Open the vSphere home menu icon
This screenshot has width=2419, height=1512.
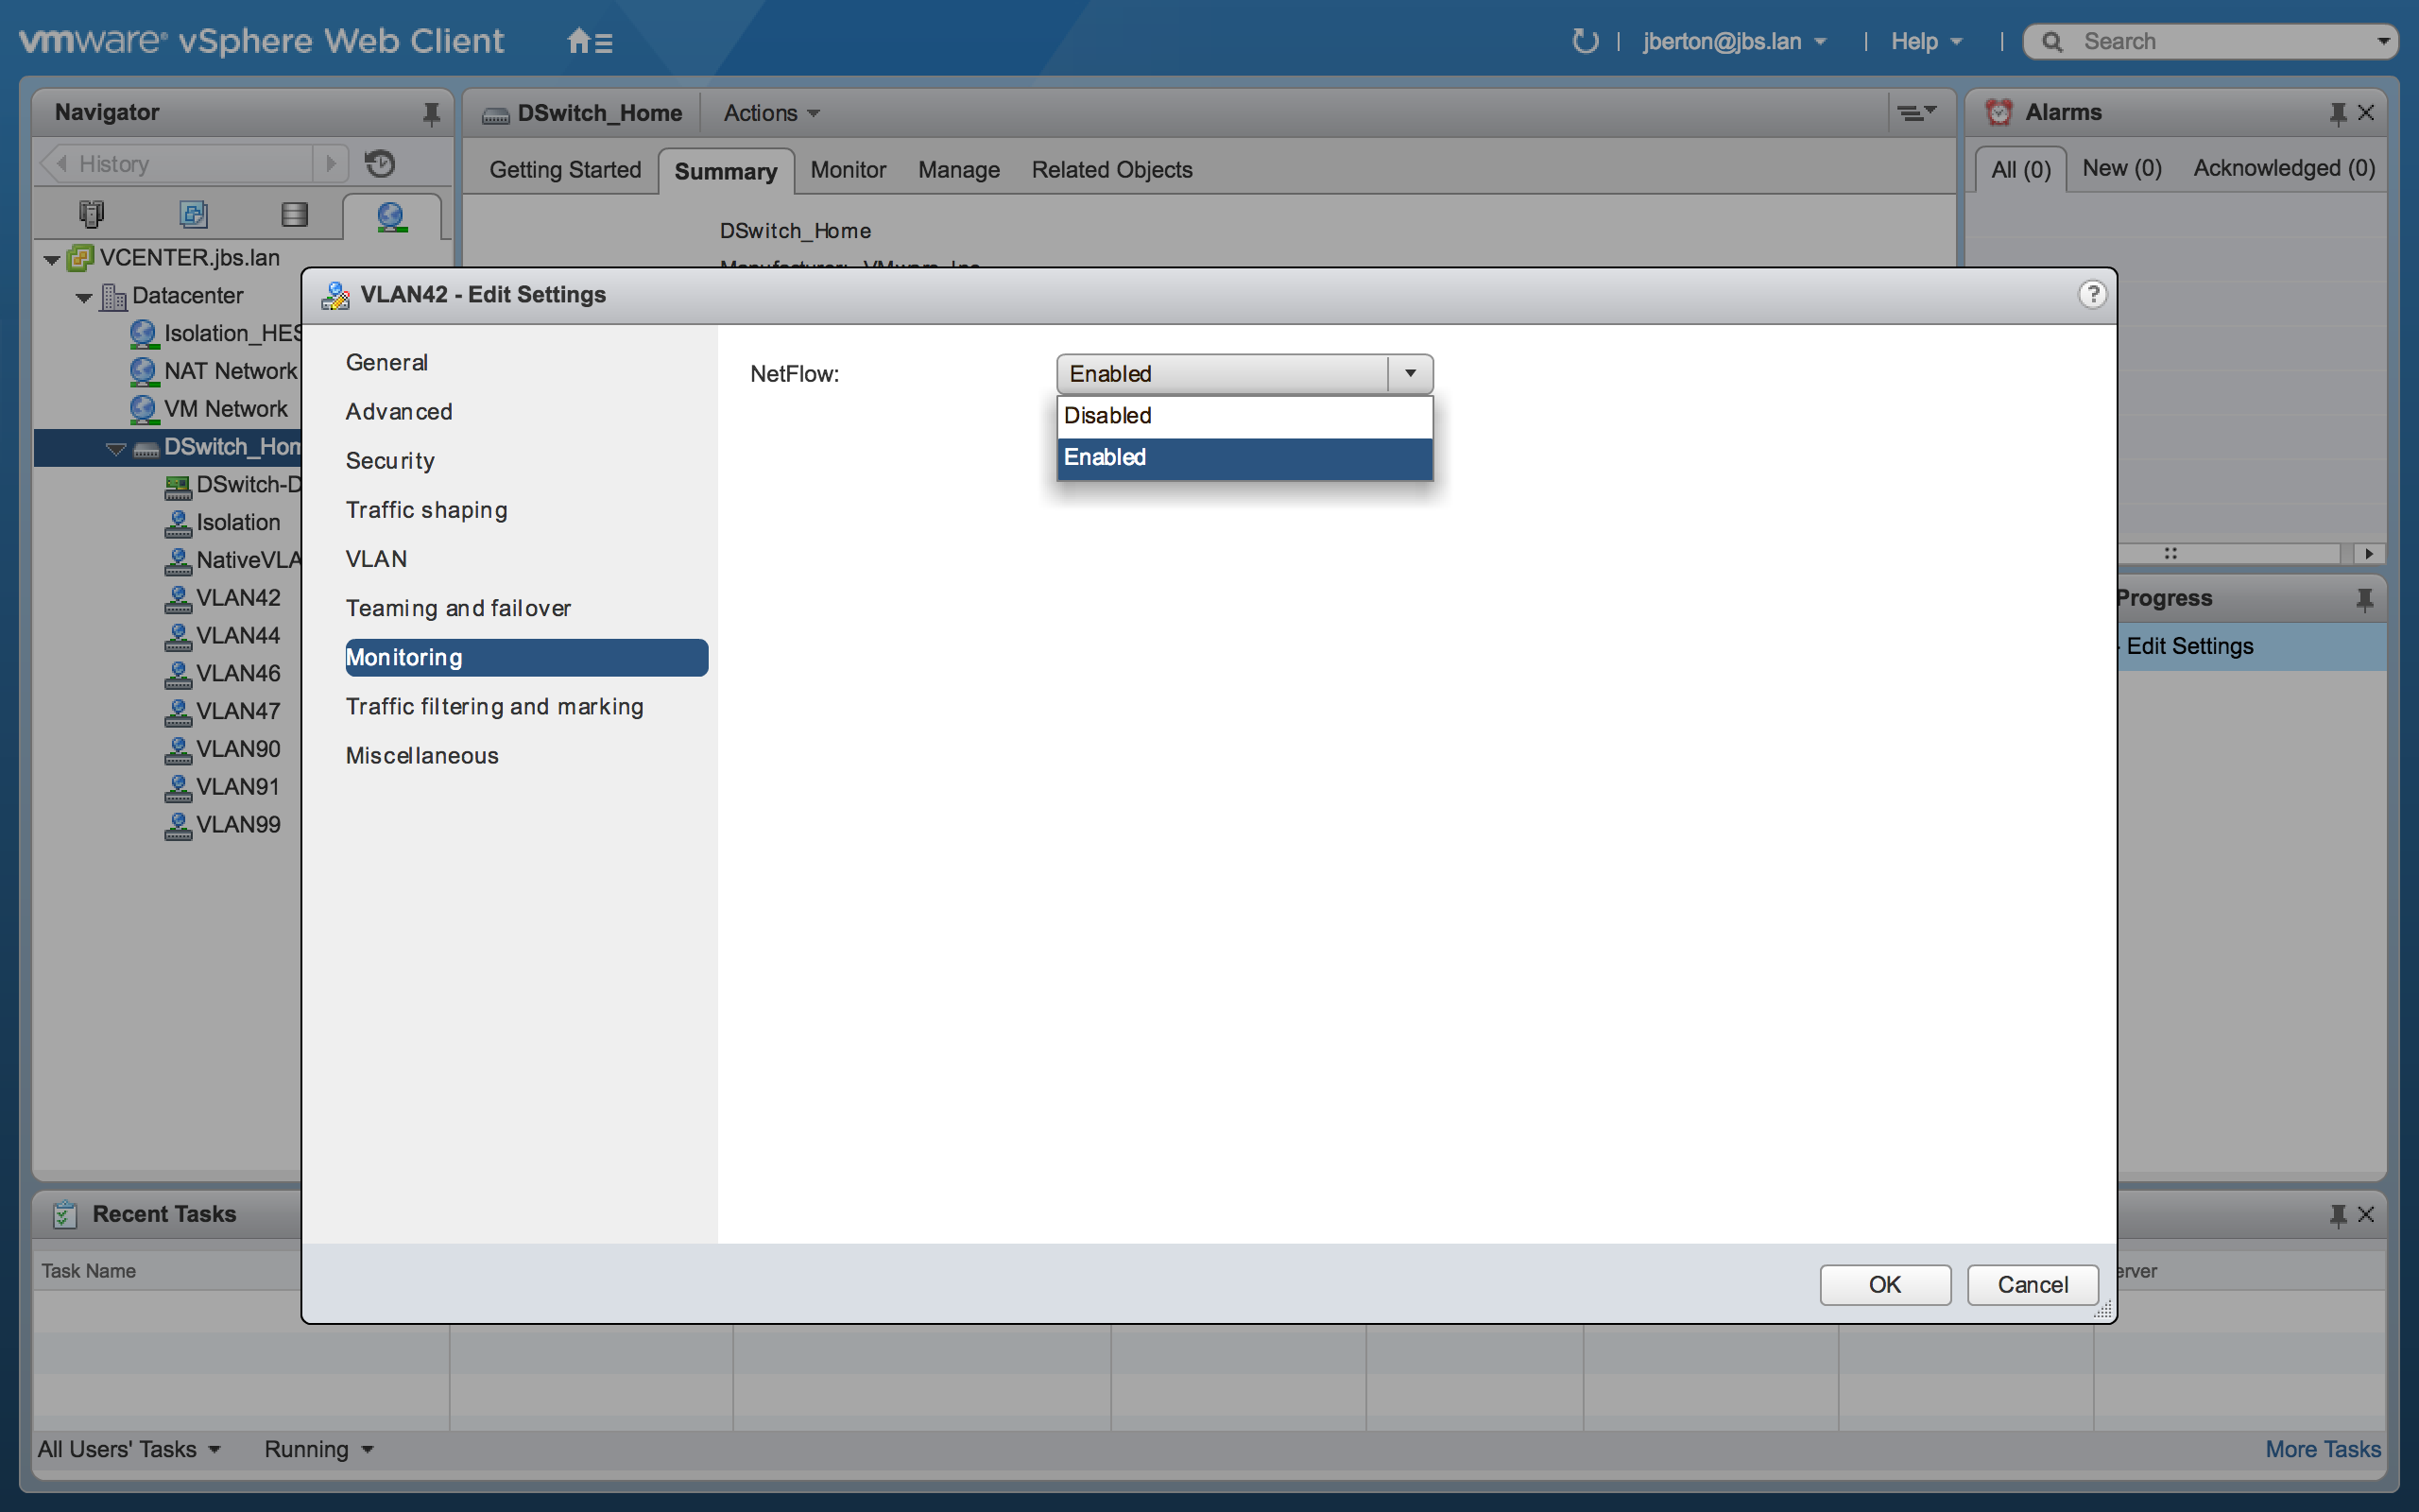[589, 41]
